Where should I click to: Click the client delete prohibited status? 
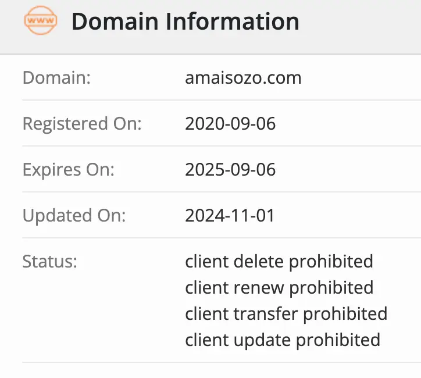point(279,261)
